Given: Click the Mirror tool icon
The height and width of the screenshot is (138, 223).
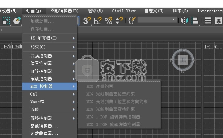Looking at the screenshot, I should (185, 21).
